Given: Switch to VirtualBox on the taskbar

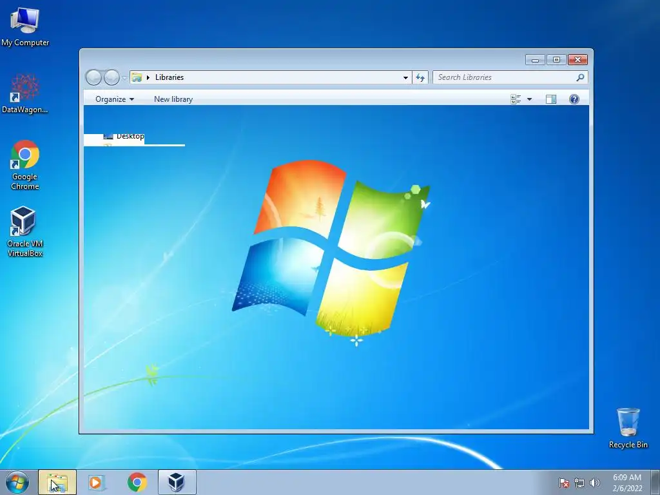Looking at the screenshot, I should 177,482.
